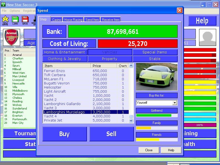Open the Options menu
The width and height of the screenshot is (220, 165).
[x=15, y=11]
